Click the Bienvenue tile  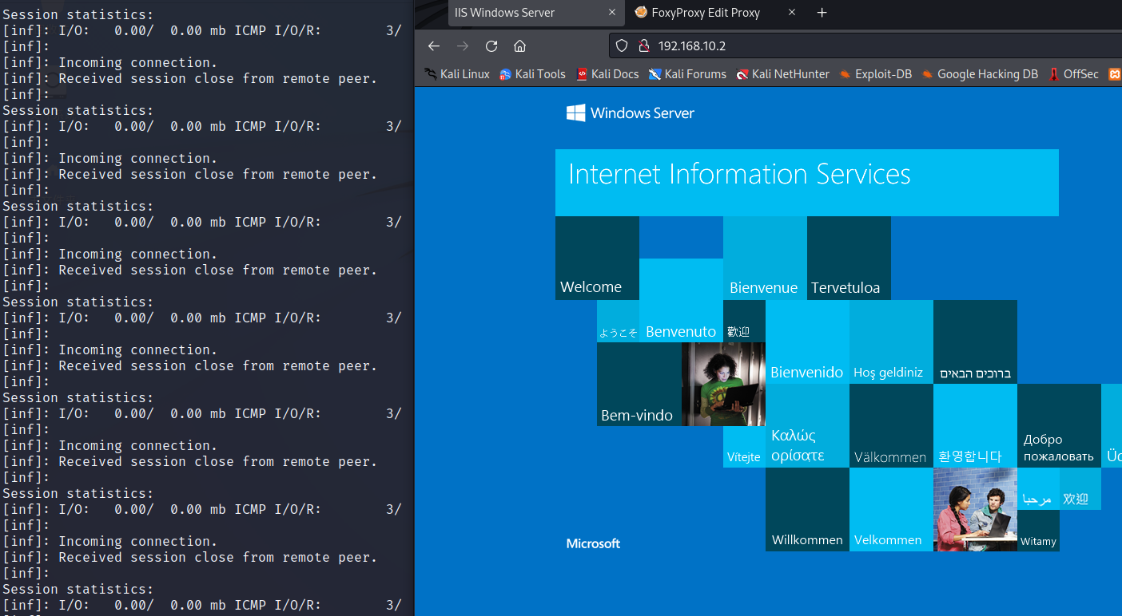[765, 259]
